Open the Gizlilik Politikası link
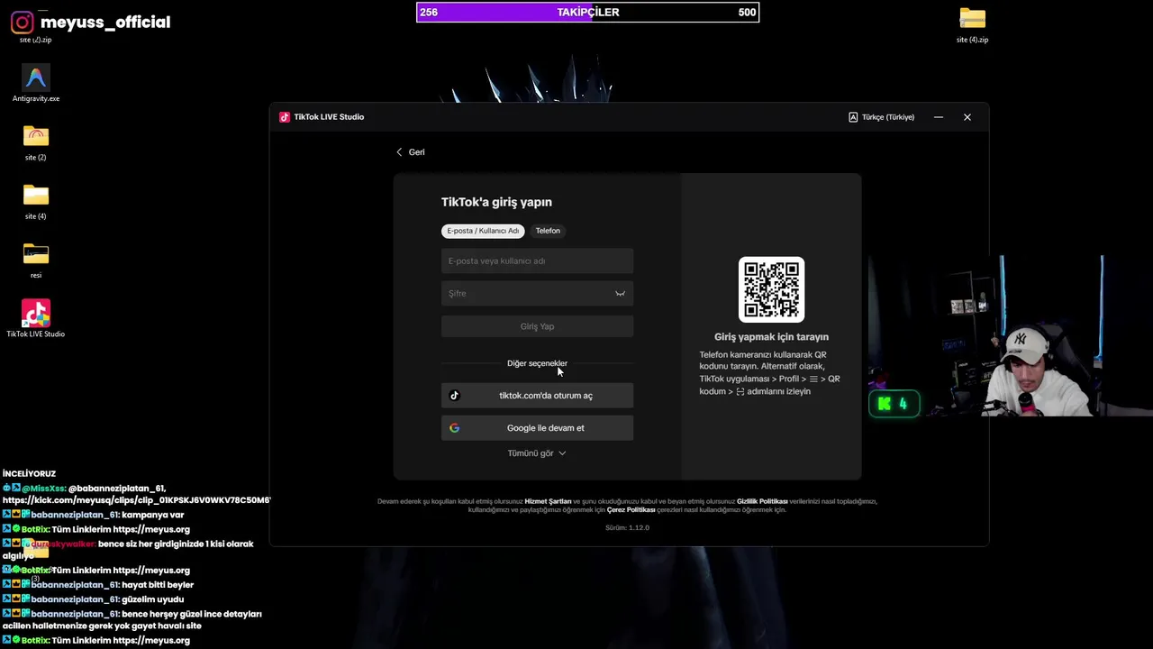Viewport: 1153px width, 649px height. (x=762, y=501)
